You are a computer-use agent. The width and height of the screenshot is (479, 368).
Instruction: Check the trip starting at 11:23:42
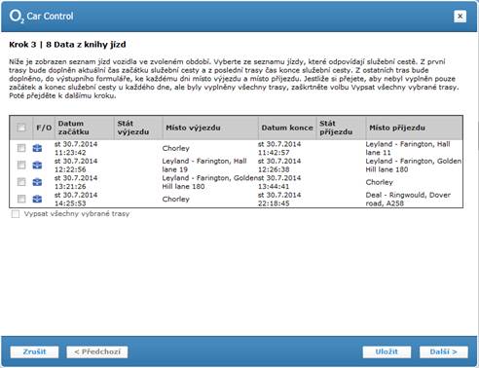pyautogui.click(x=21, y=148)
